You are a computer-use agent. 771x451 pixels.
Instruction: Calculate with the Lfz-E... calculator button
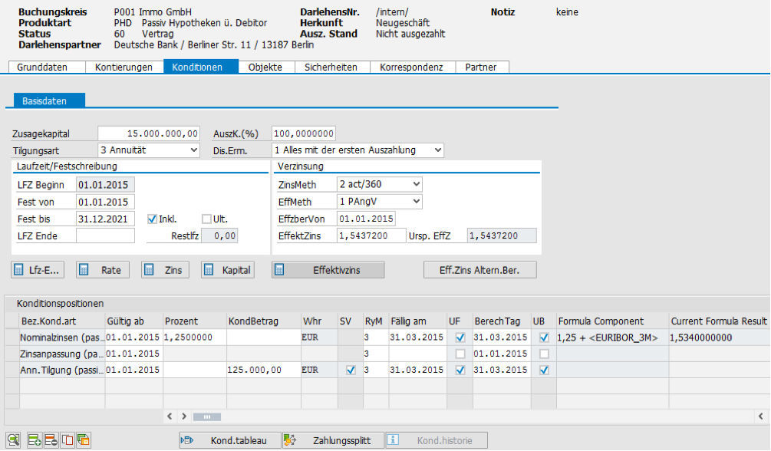tap(38, 270)
